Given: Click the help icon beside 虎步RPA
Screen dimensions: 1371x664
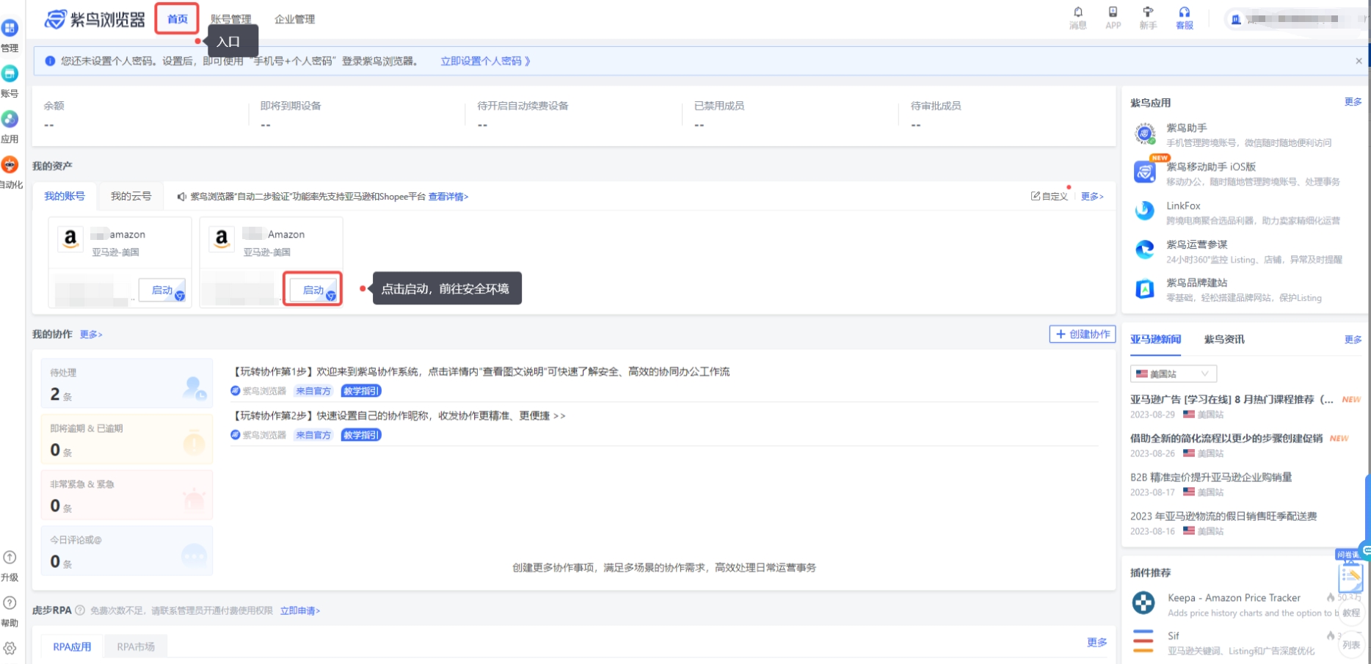Looking at the screenshot, I should click(x=80, y=610).
